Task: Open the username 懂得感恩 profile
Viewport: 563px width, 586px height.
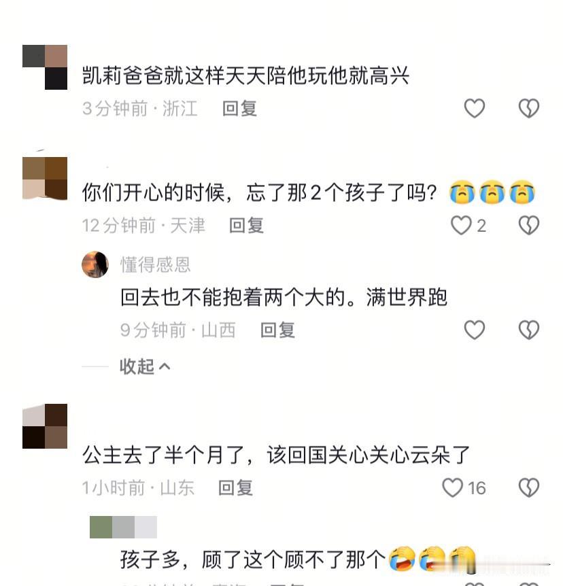Action: 156,265
